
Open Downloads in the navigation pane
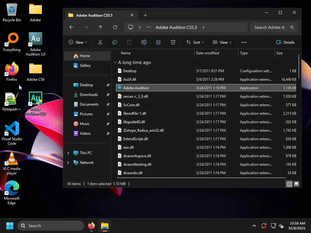tap(87, 95)
